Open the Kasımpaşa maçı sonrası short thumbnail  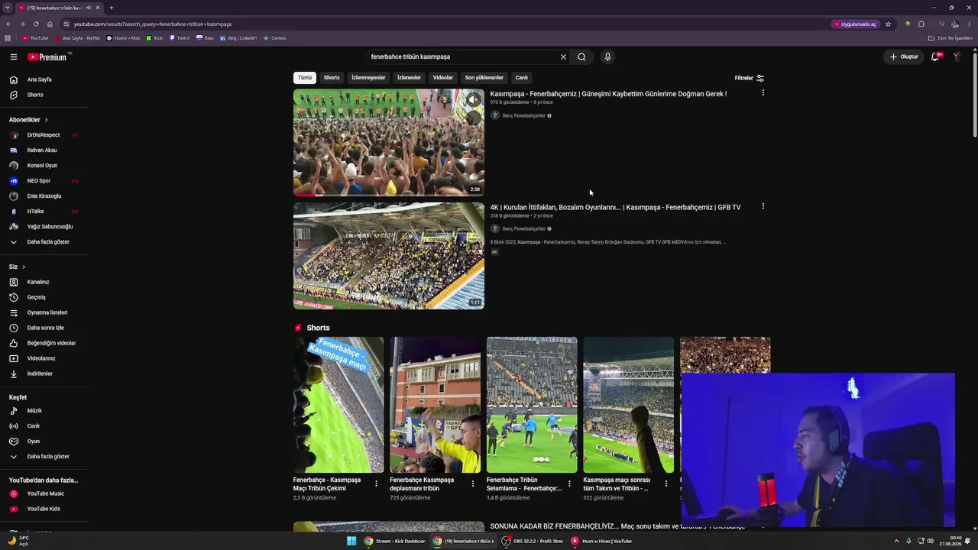pyautogui.click(x=629, y=405)
